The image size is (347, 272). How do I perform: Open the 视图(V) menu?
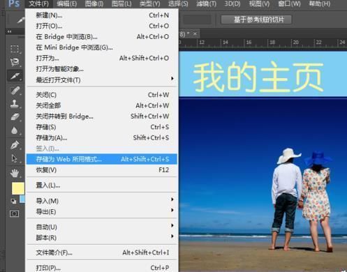[259, 3]
